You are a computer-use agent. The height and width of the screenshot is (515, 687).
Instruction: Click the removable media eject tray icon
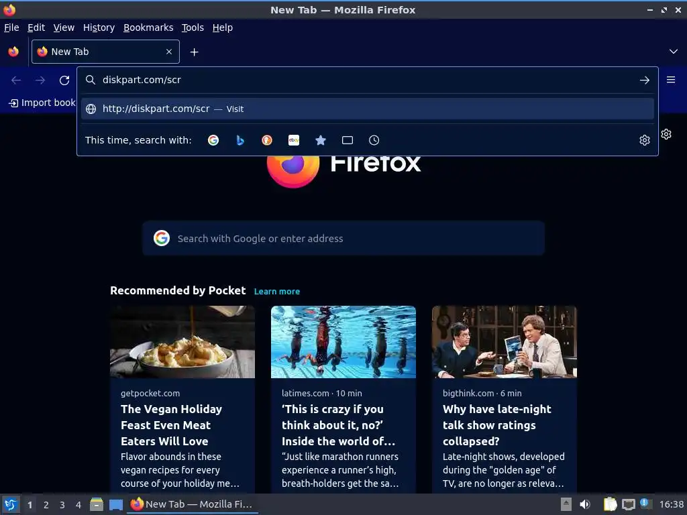click(566, 504)
